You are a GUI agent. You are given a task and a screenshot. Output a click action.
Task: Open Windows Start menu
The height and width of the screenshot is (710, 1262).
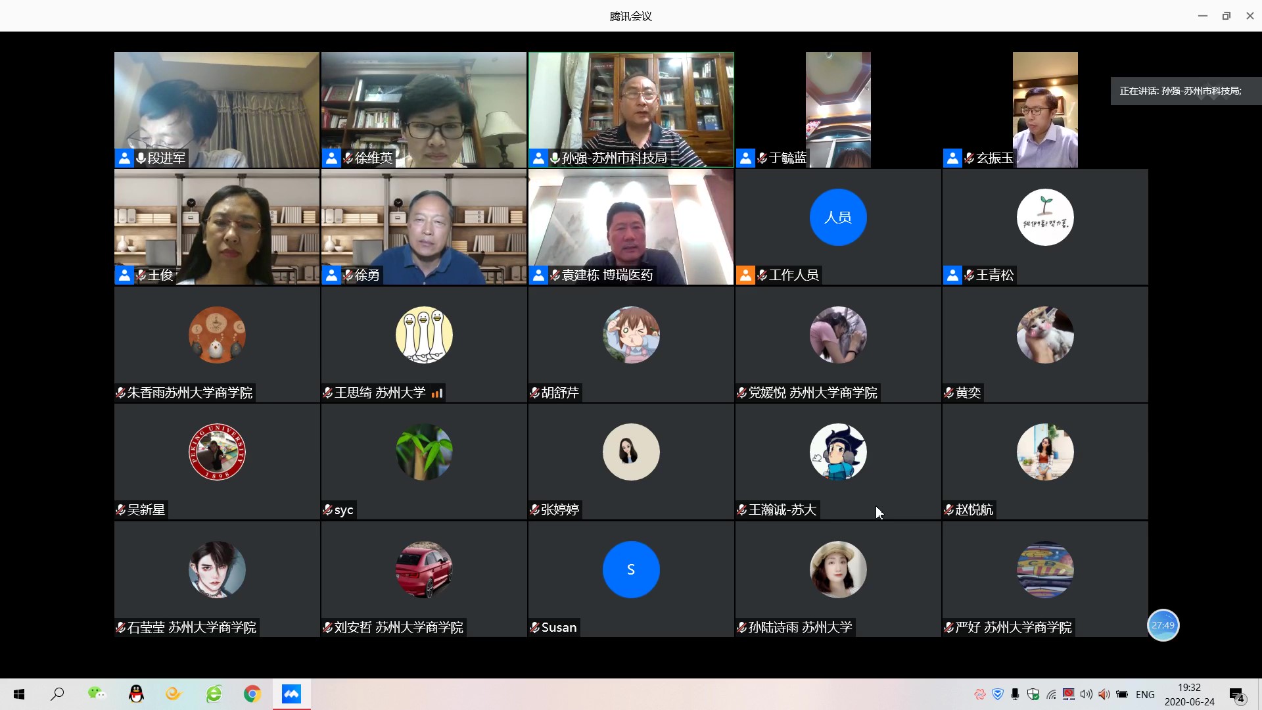19,694
